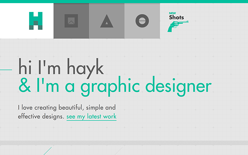Viewport: 248px width, 155px height.
Task: Click the '& I'm a graphic designer' heading
Action: click(115, 86)
